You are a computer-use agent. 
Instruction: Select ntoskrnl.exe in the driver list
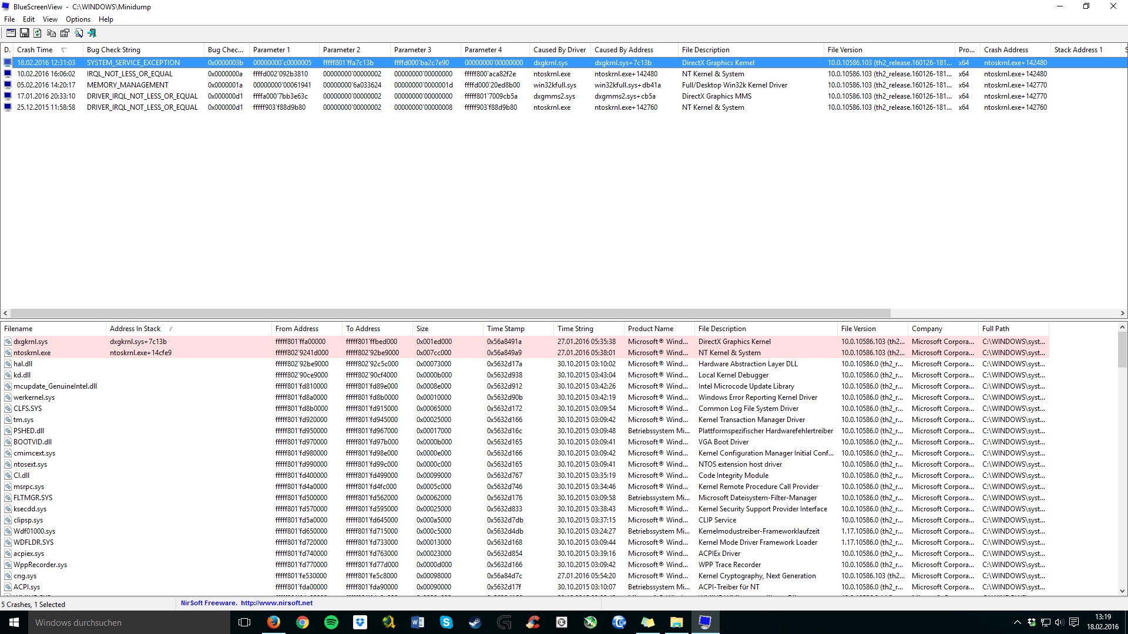click(32, 353)
